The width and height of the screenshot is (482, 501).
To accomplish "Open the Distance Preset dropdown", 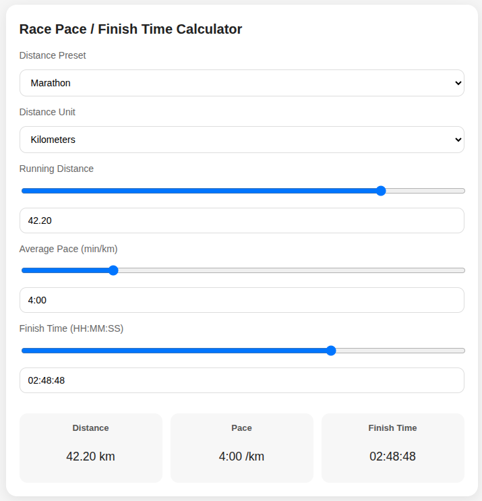I will click(241, 83).
